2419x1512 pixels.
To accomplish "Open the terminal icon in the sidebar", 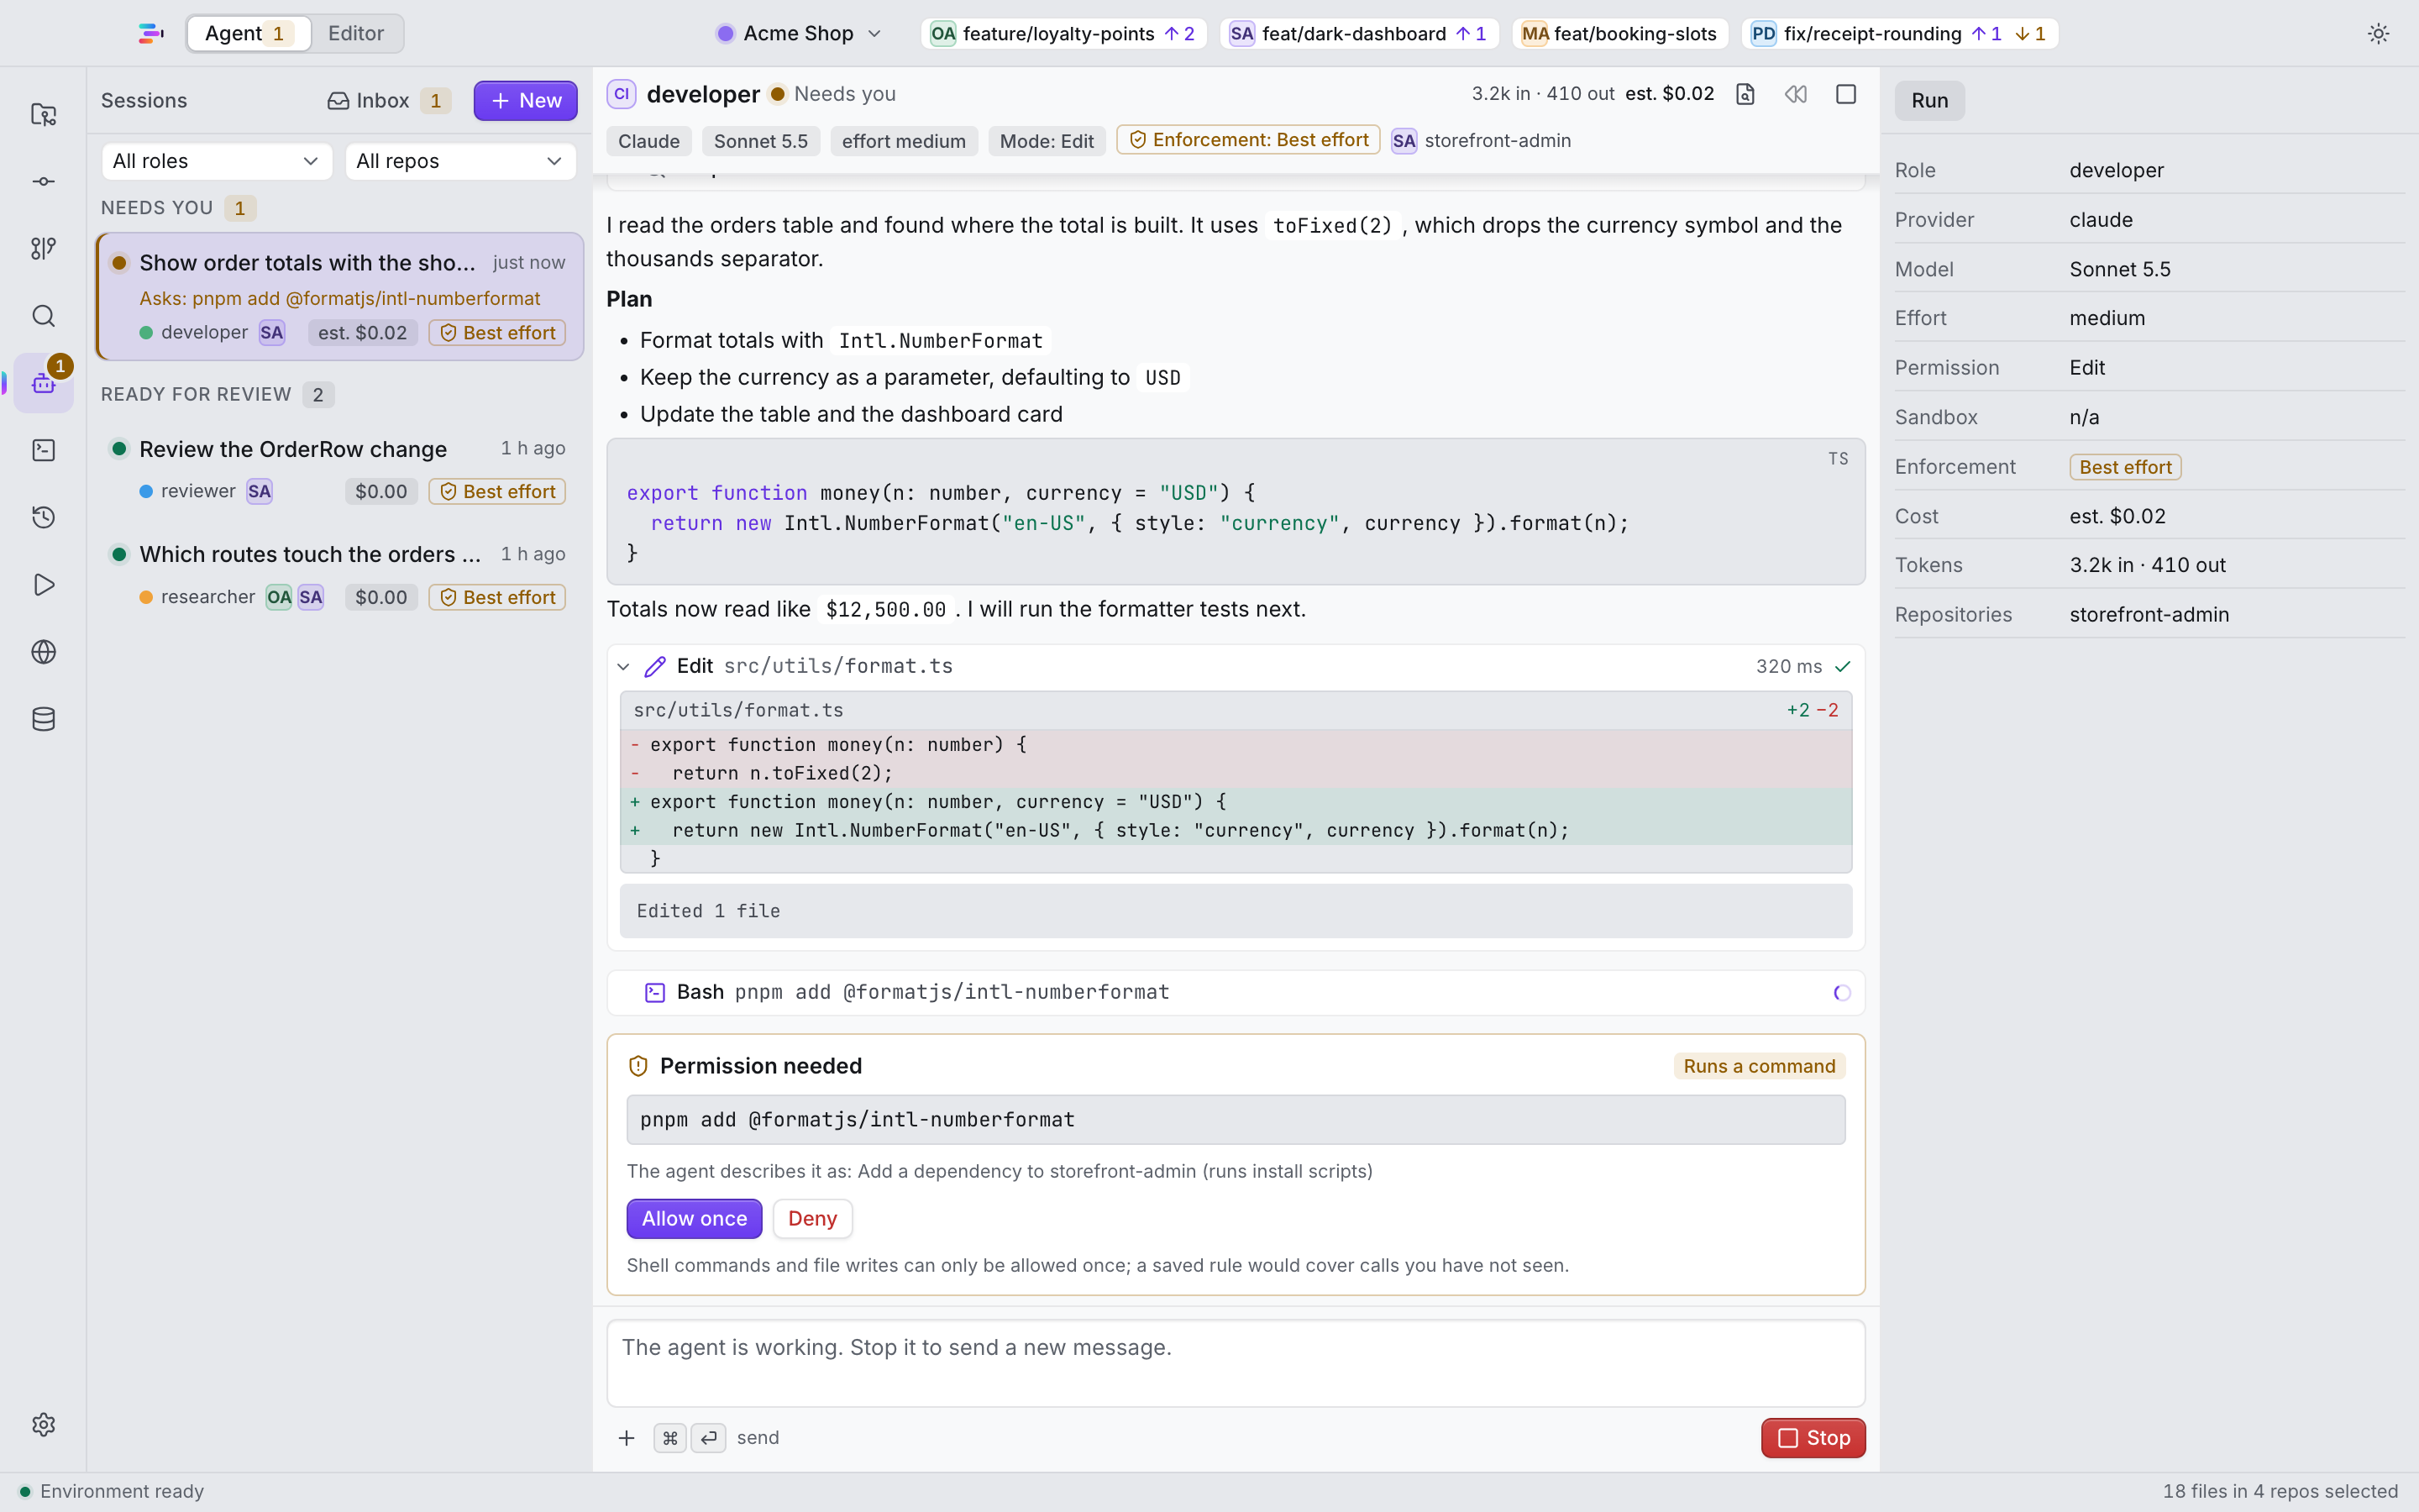I will [43, 450].
